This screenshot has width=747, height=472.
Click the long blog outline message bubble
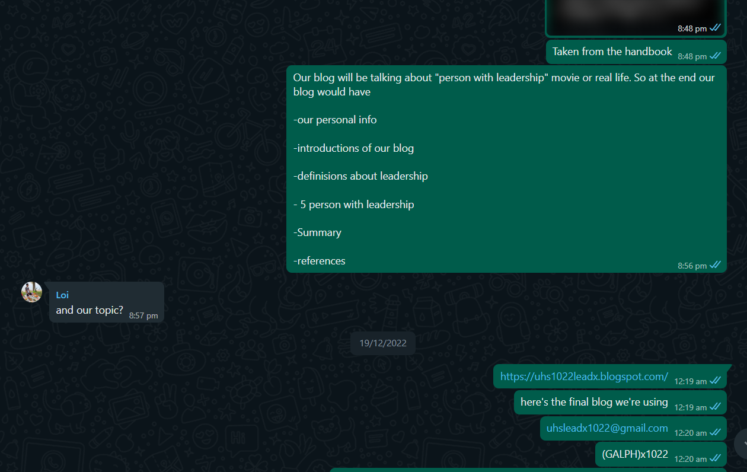(506, 170)
